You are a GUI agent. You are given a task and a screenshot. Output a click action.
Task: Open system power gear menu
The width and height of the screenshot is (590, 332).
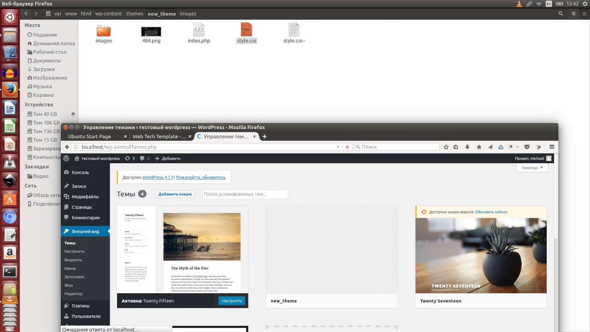click(x=584, y=4)
